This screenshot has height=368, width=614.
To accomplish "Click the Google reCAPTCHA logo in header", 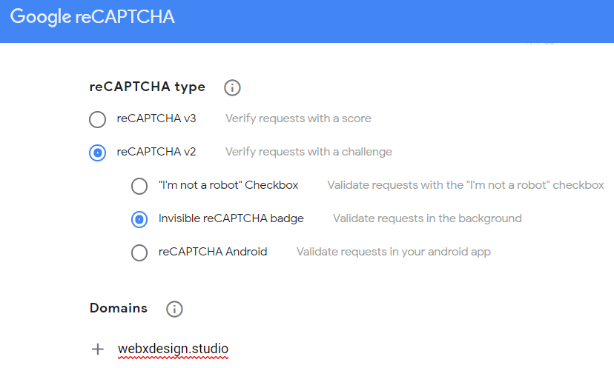I will coord(93,17).
